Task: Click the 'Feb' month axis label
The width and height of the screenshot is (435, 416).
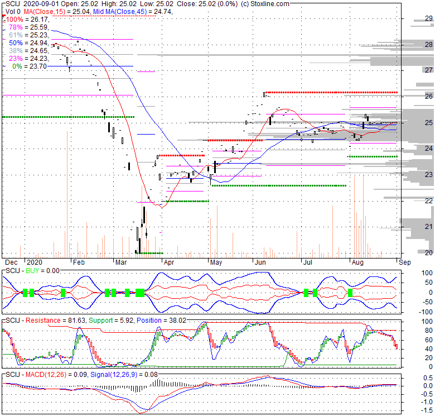Action: coord(79,262)
